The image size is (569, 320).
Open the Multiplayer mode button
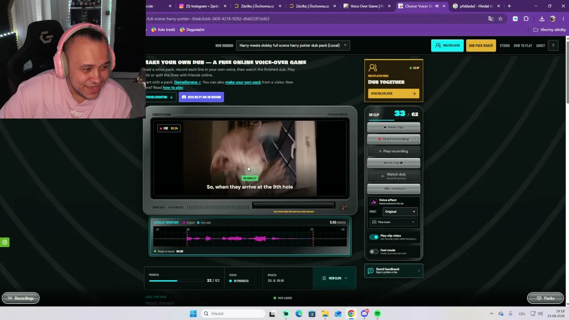pos(447,45)
